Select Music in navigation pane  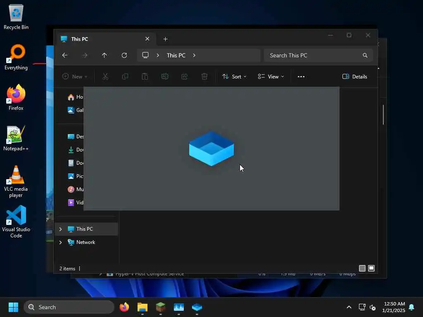(x=75, y=189)
